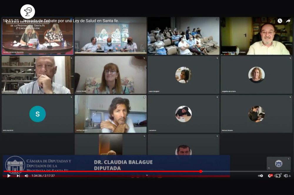Skip to the next video
This screenshot has height=195, width=294.
[18, 176]
